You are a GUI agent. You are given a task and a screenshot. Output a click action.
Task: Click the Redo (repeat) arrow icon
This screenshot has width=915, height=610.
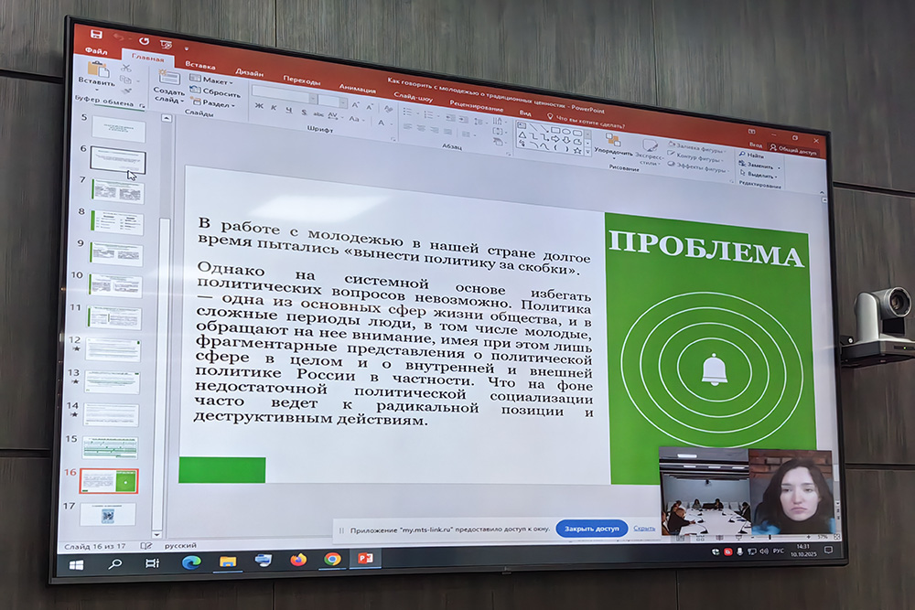point(144,41)
